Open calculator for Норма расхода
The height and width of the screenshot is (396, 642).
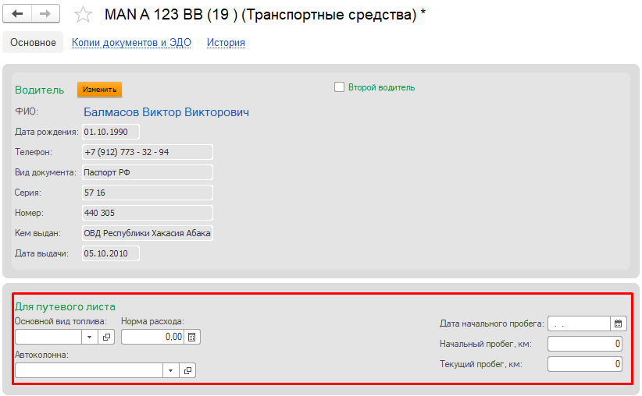pyautogui.click(x=191, y=338)
